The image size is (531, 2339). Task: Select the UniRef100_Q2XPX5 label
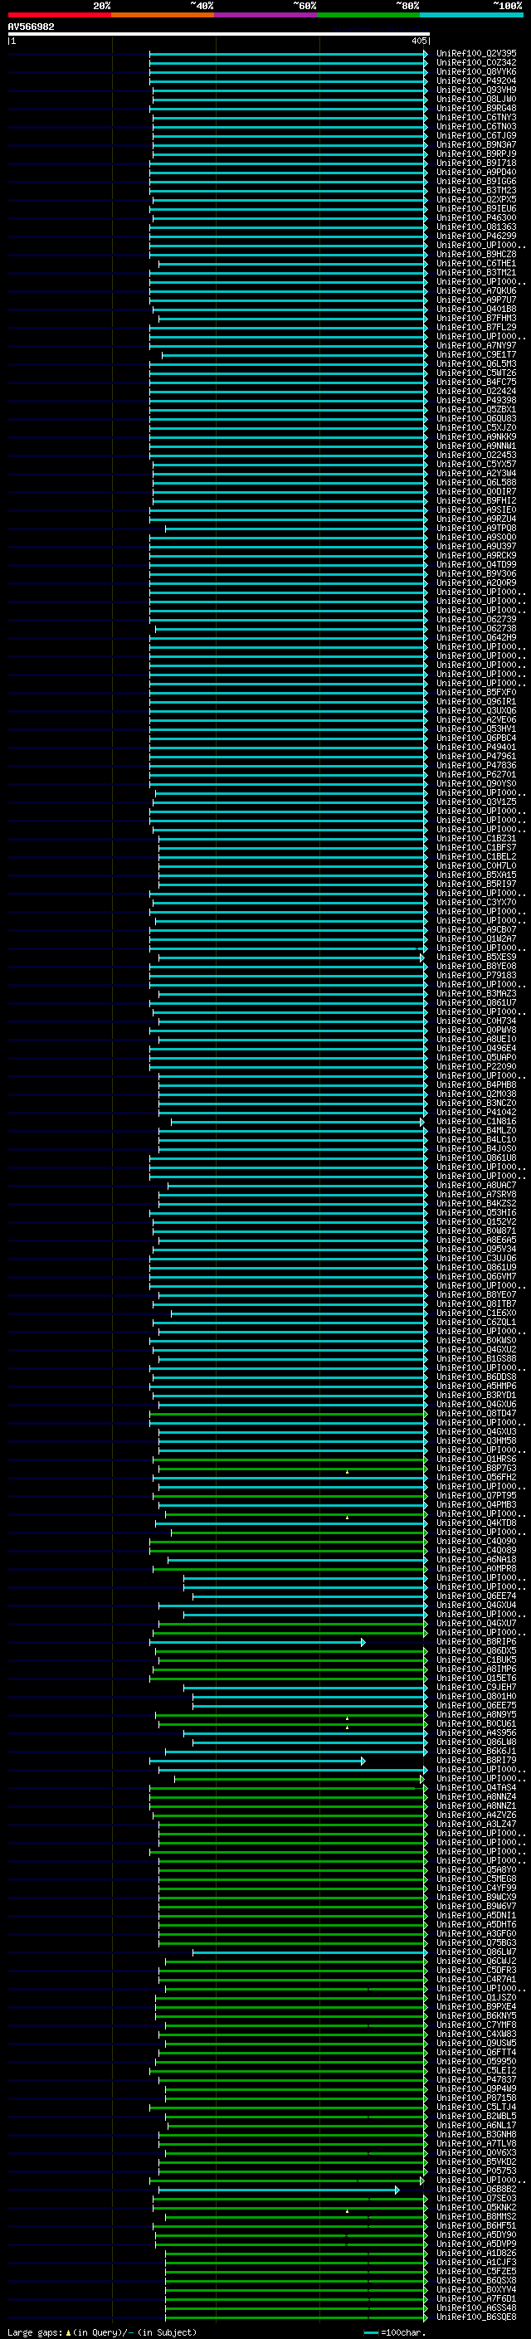pyautogui.click(x=476, y=200)
